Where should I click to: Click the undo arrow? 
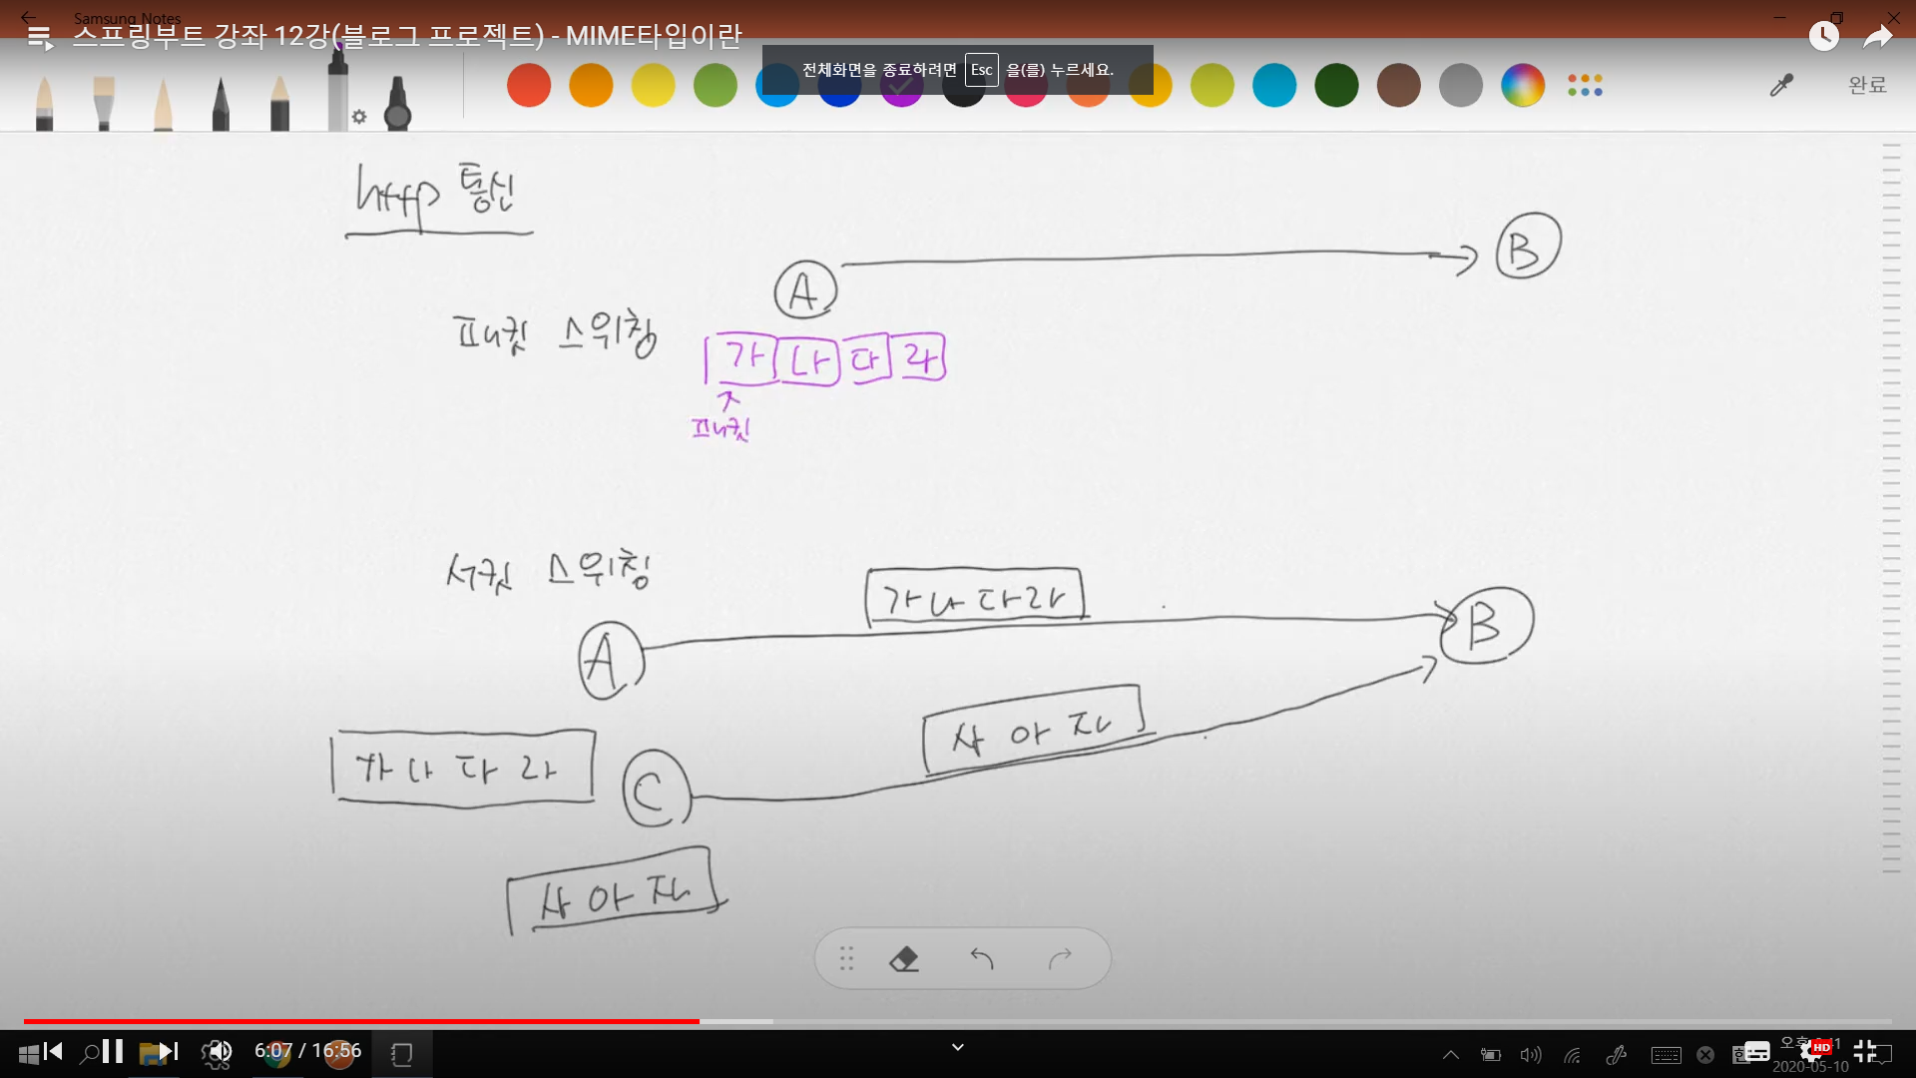(x=982, y=959)
